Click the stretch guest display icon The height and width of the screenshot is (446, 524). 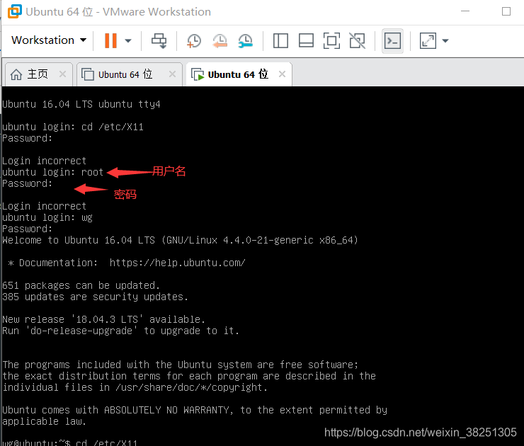[x=428, y=41]
